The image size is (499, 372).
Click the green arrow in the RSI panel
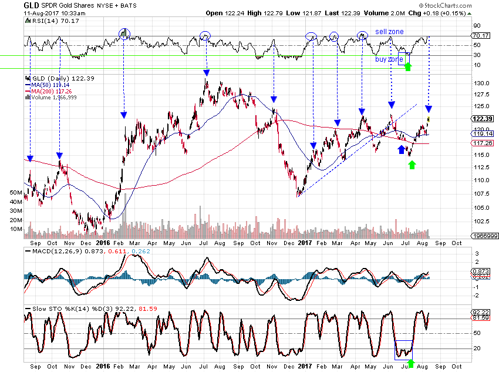point(409,68)
